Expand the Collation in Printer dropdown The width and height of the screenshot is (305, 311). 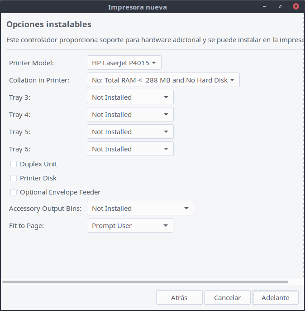click(x=163, y=80)
